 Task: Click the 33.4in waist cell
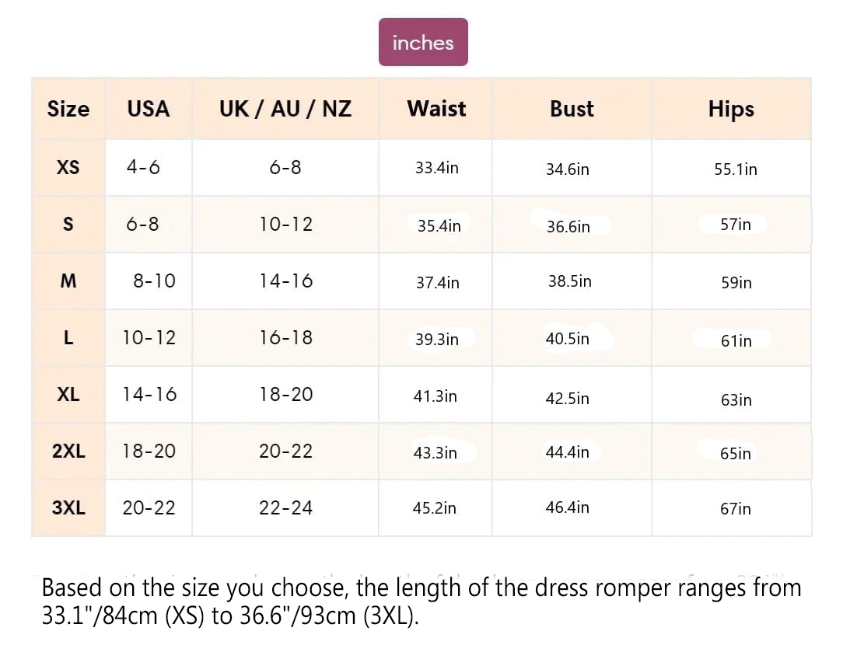tap(436, 168)
